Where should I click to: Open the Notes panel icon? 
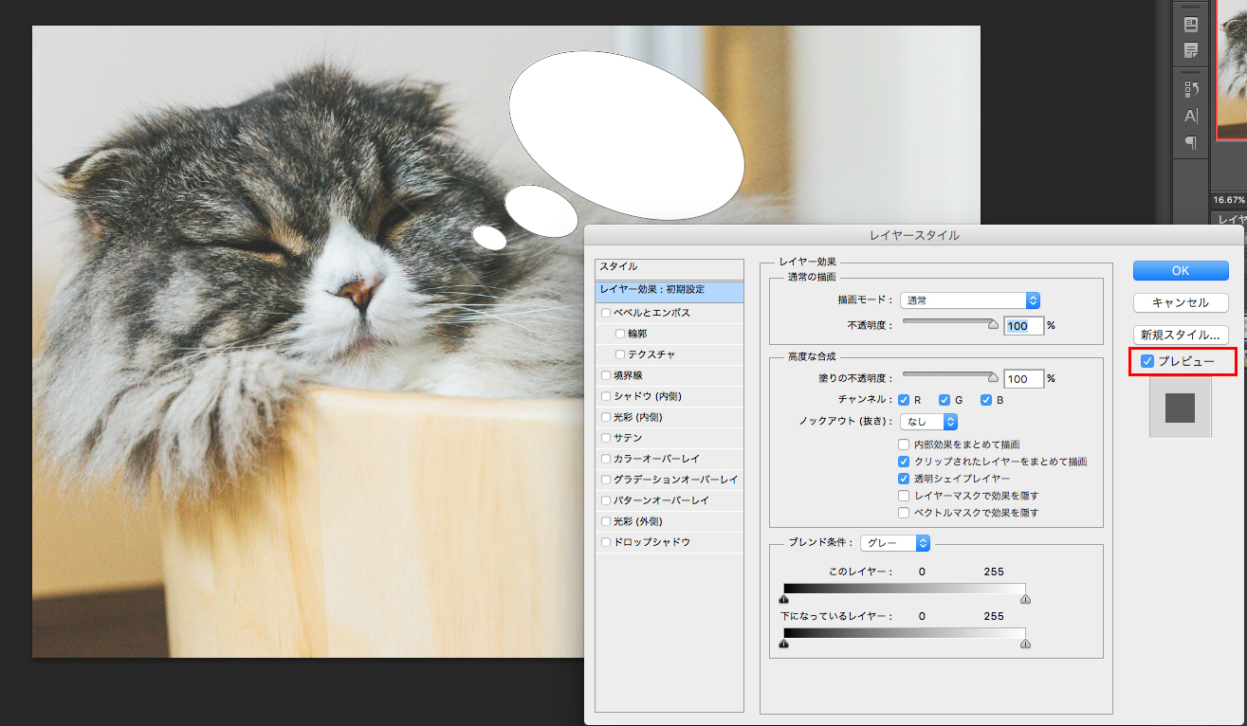coord(1191,49)
